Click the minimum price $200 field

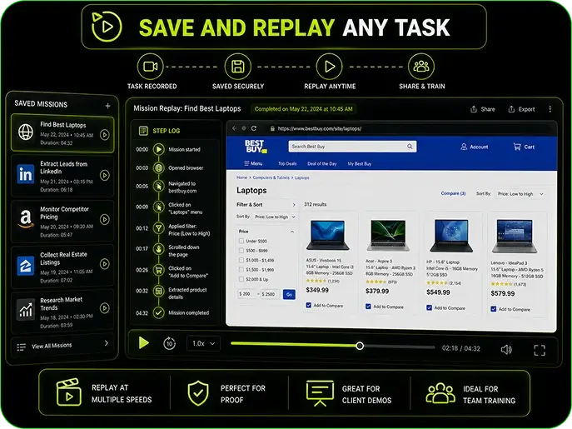[247, 294]
